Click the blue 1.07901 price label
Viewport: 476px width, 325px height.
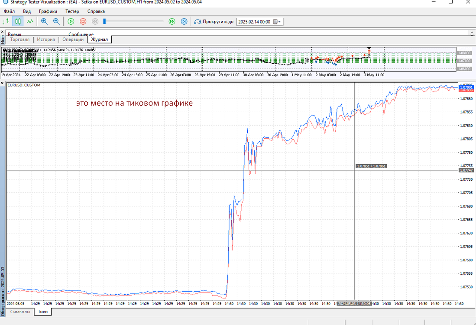tap(466, 88)
